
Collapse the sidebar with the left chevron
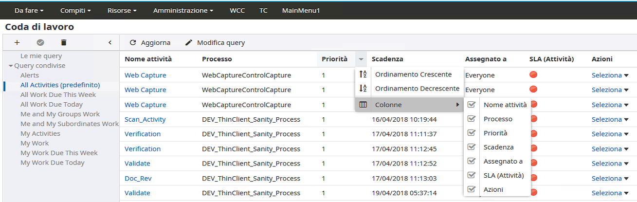click(110, 43)
